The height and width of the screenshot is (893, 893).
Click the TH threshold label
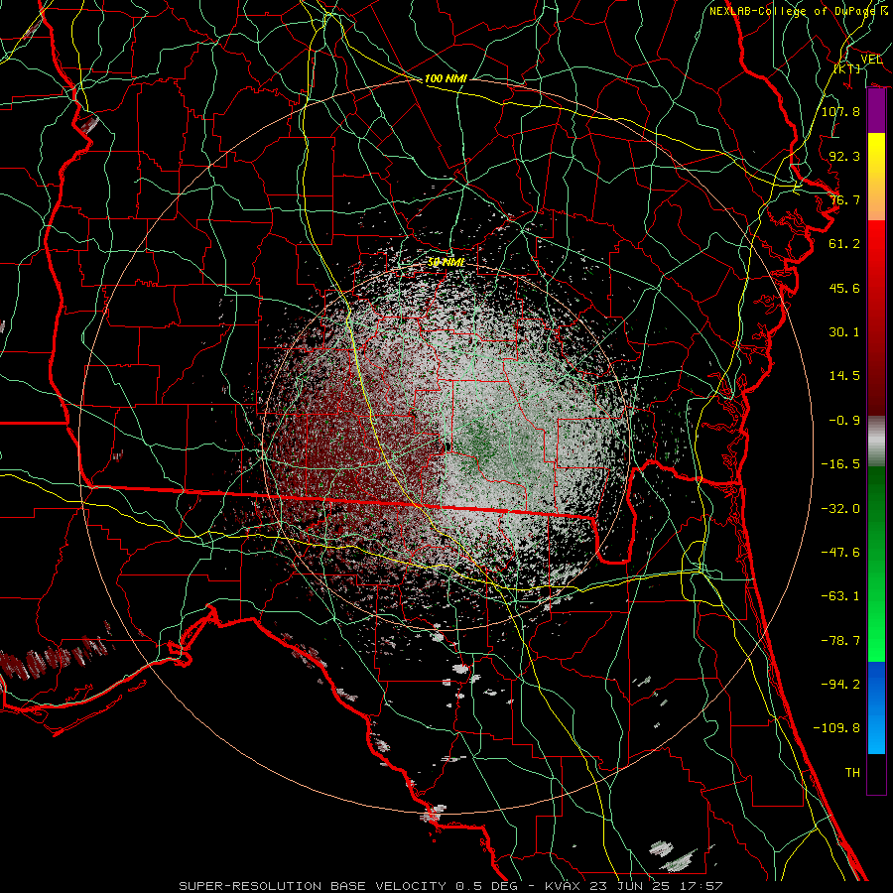click(x=852, y=773)
